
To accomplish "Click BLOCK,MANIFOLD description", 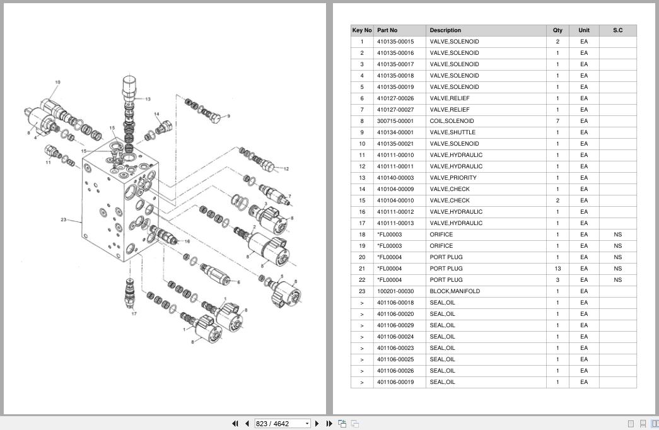I will 454,291.
